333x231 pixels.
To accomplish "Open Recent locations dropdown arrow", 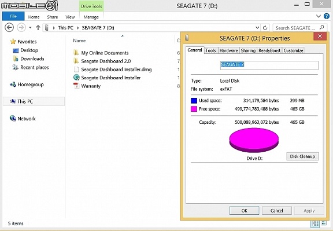I will 31,28.
